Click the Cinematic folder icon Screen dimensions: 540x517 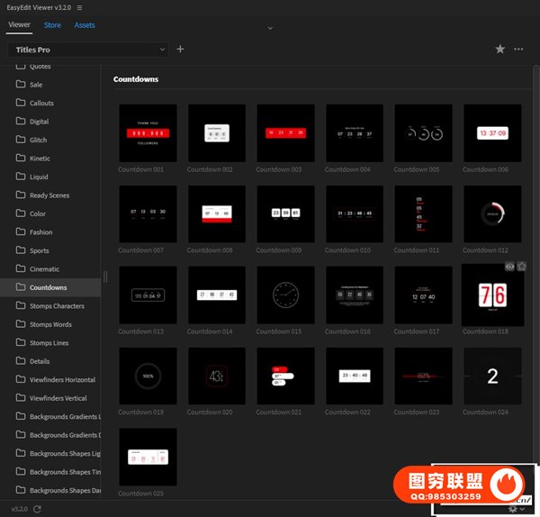pyautogui.click(x=21, y=269)
